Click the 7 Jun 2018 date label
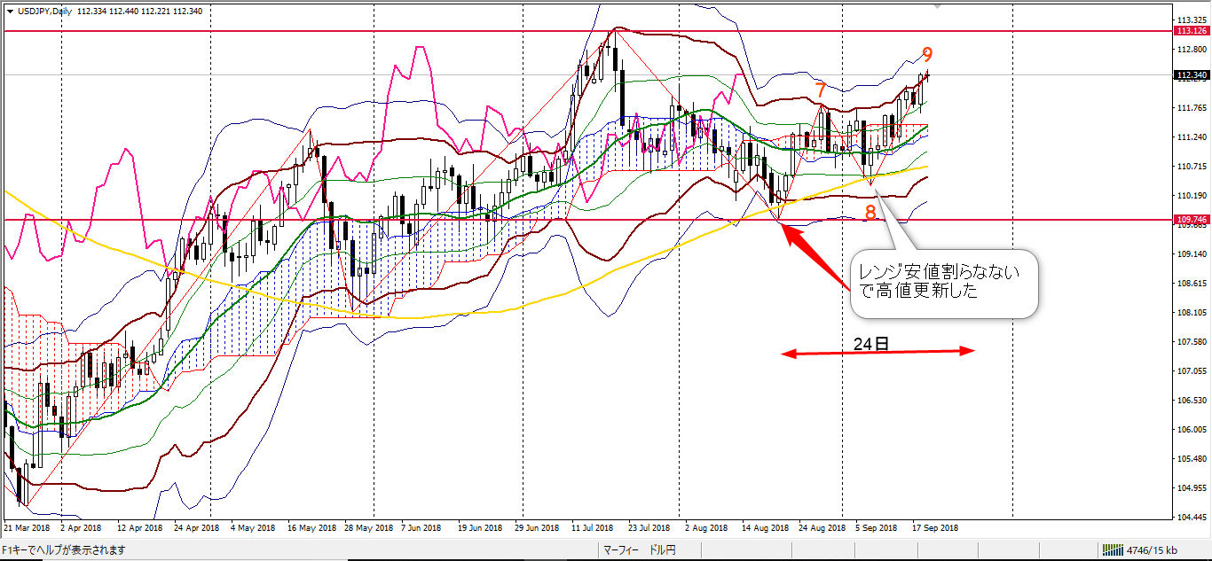 coord(421,527)
